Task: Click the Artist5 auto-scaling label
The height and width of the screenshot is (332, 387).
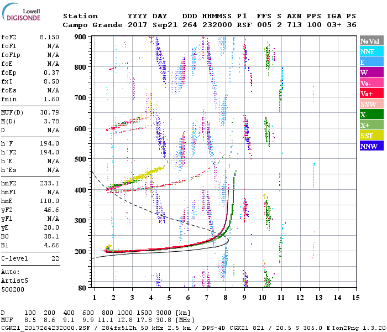Action: (14, 281)
